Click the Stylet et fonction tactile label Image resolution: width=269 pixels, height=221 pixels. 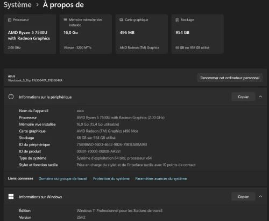[38, 165]
